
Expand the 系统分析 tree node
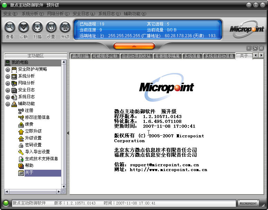8,76
